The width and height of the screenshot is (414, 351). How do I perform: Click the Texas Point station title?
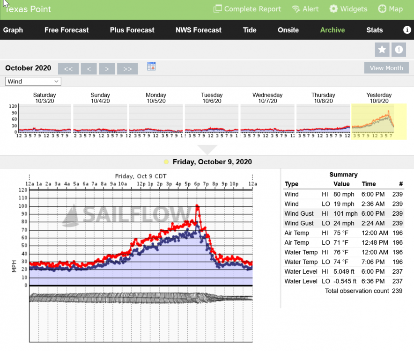point(28,9)
